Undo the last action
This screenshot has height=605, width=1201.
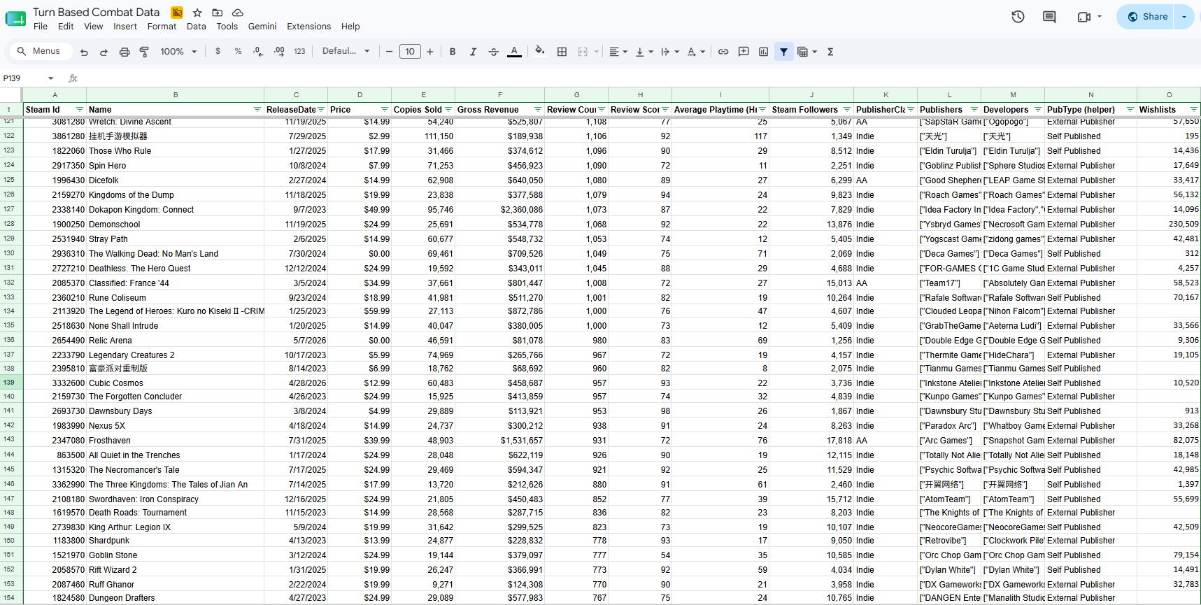click(x=84, y=52)
